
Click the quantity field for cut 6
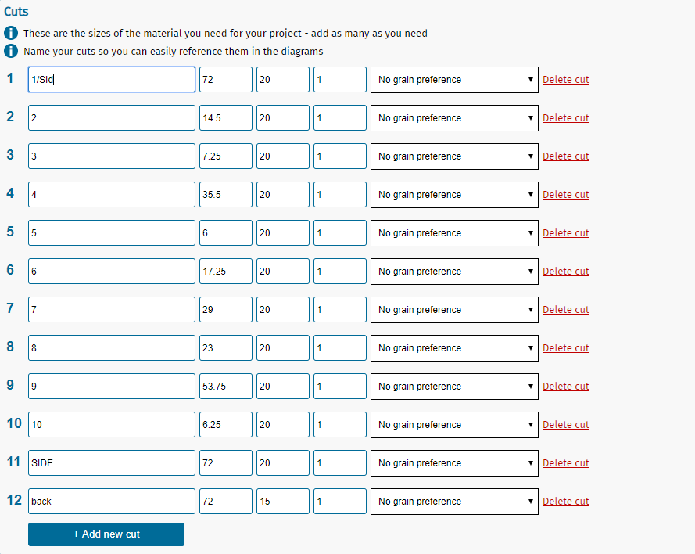[x=339, y=272]
